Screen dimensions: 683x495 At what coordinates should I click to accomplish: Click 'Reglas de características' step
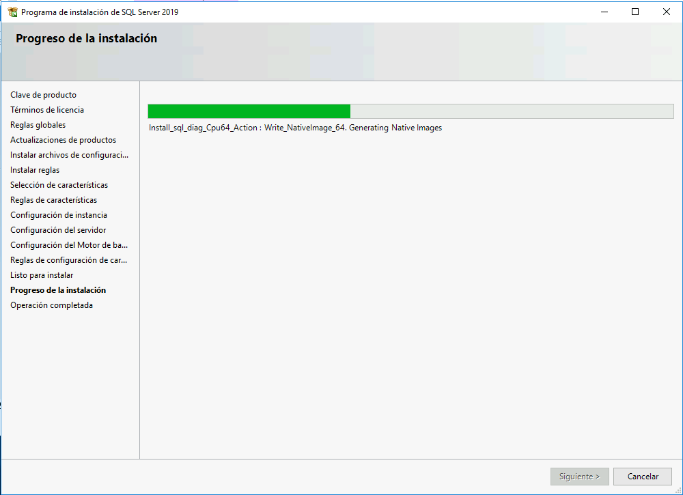pos(53,200)
